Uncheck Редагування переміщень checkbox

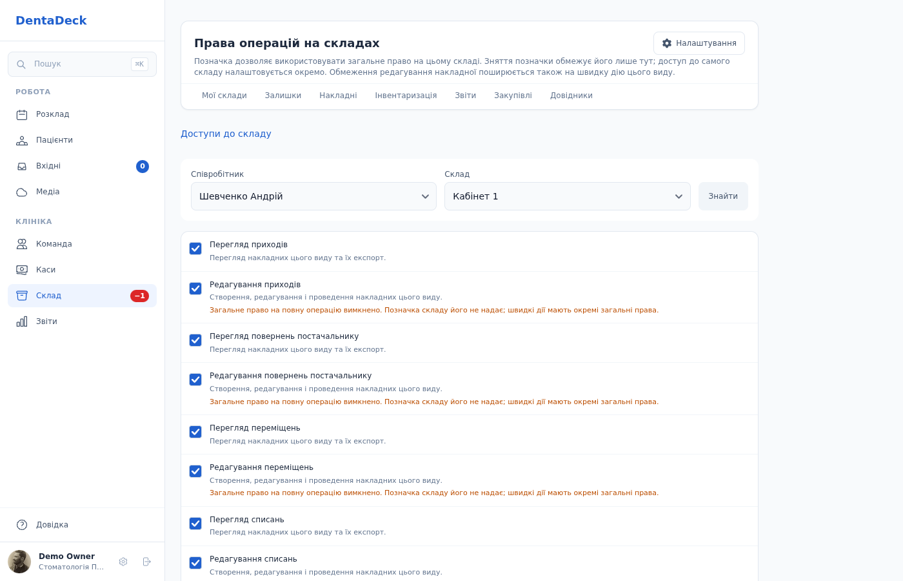coord(195,471)
